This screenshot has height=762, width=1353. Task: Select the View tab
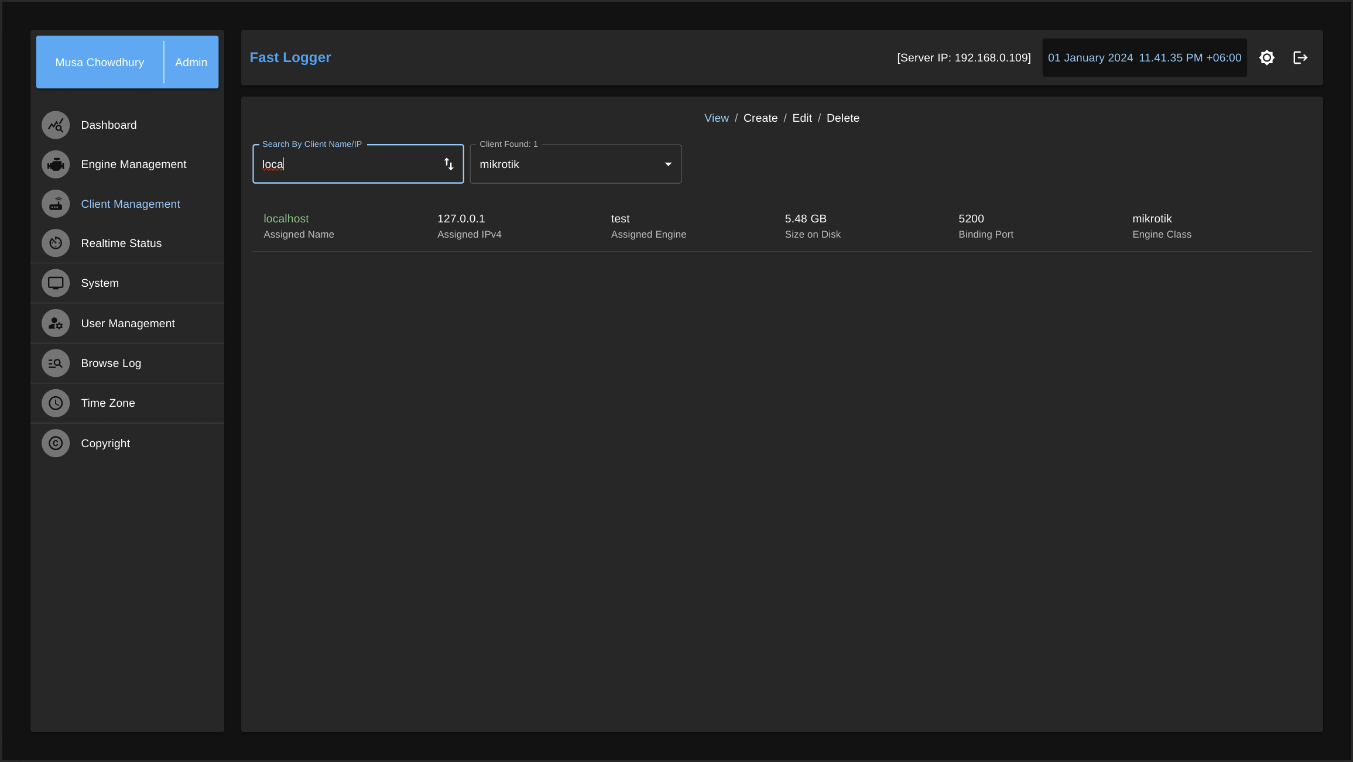point(716,118)
